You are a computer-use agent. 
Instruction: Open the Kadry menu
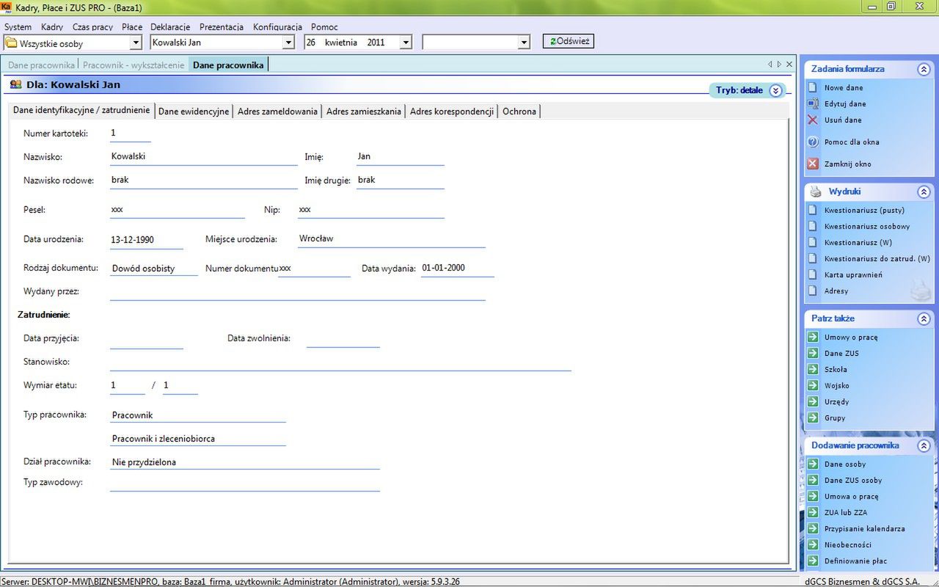tap(52, 27)
